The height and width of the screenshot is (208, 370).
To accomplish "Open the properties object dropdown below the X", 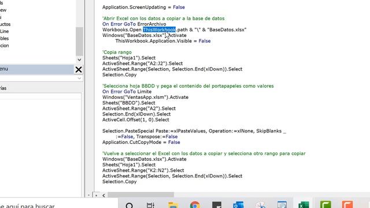I will click(80, 78).
